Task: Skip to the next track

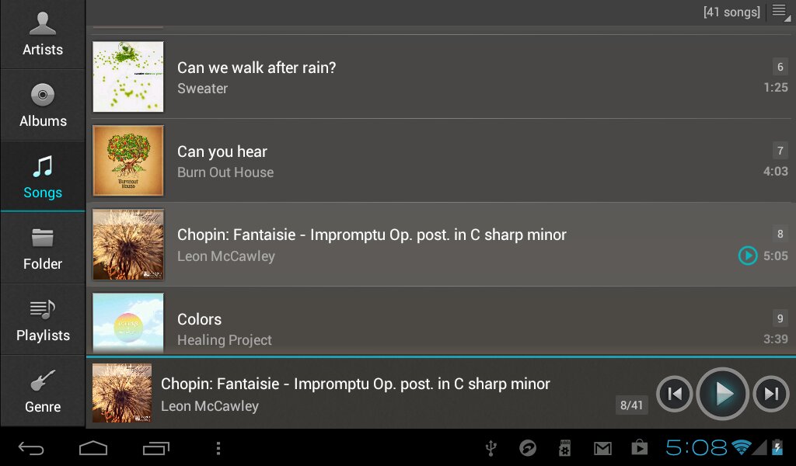Action: point(771,394)
